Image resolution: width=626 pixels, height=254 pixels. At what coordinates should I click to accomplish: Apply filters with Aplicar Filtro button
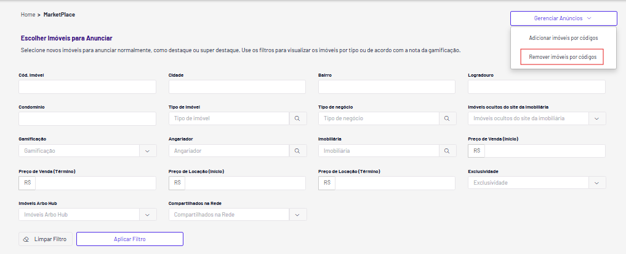click(x=130, y=239)
